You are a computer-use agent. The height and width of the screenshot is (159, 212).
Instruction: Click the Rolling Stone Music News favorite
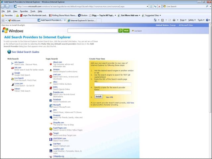point(63,16)
